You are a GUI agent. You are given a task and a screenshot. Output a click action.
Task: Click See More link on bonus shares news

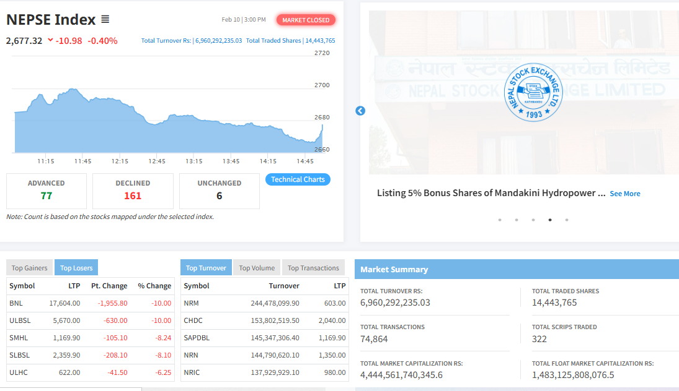624,194
